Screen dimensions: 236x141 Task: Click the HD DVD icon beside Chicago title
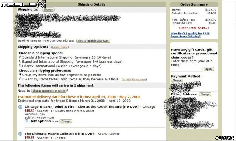tap(20, 107)
